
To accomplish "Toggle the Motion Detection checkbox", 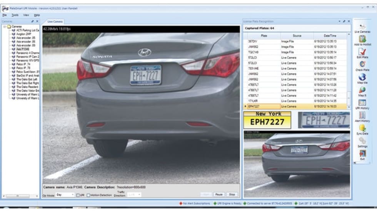I will [88, 195].
